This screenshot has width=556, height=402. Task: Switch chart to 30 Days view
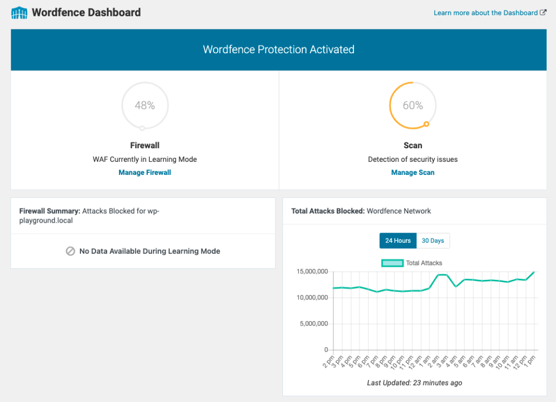[x=433, y=241]
